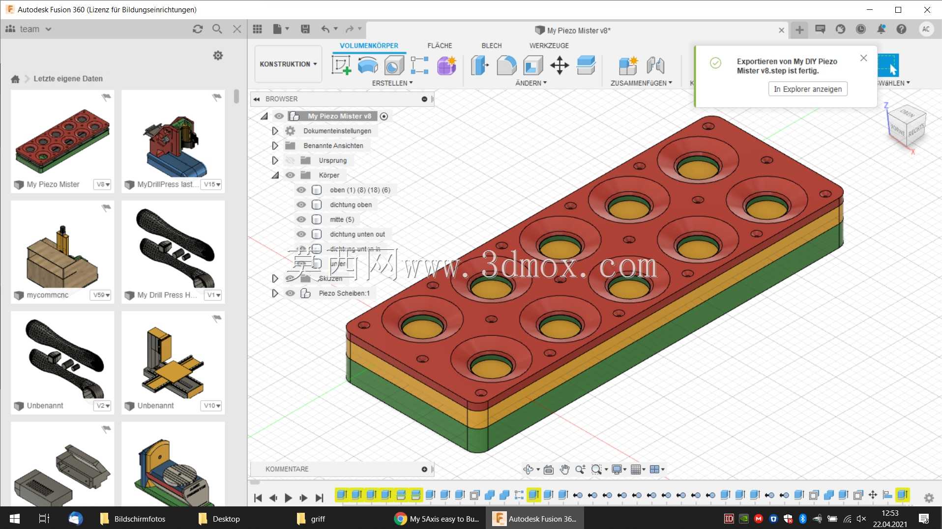Open the comments icon in title bar
Image resolution: width=942 pixels, height=529 pixels.
pyautogui.click(x=820, y=29)
